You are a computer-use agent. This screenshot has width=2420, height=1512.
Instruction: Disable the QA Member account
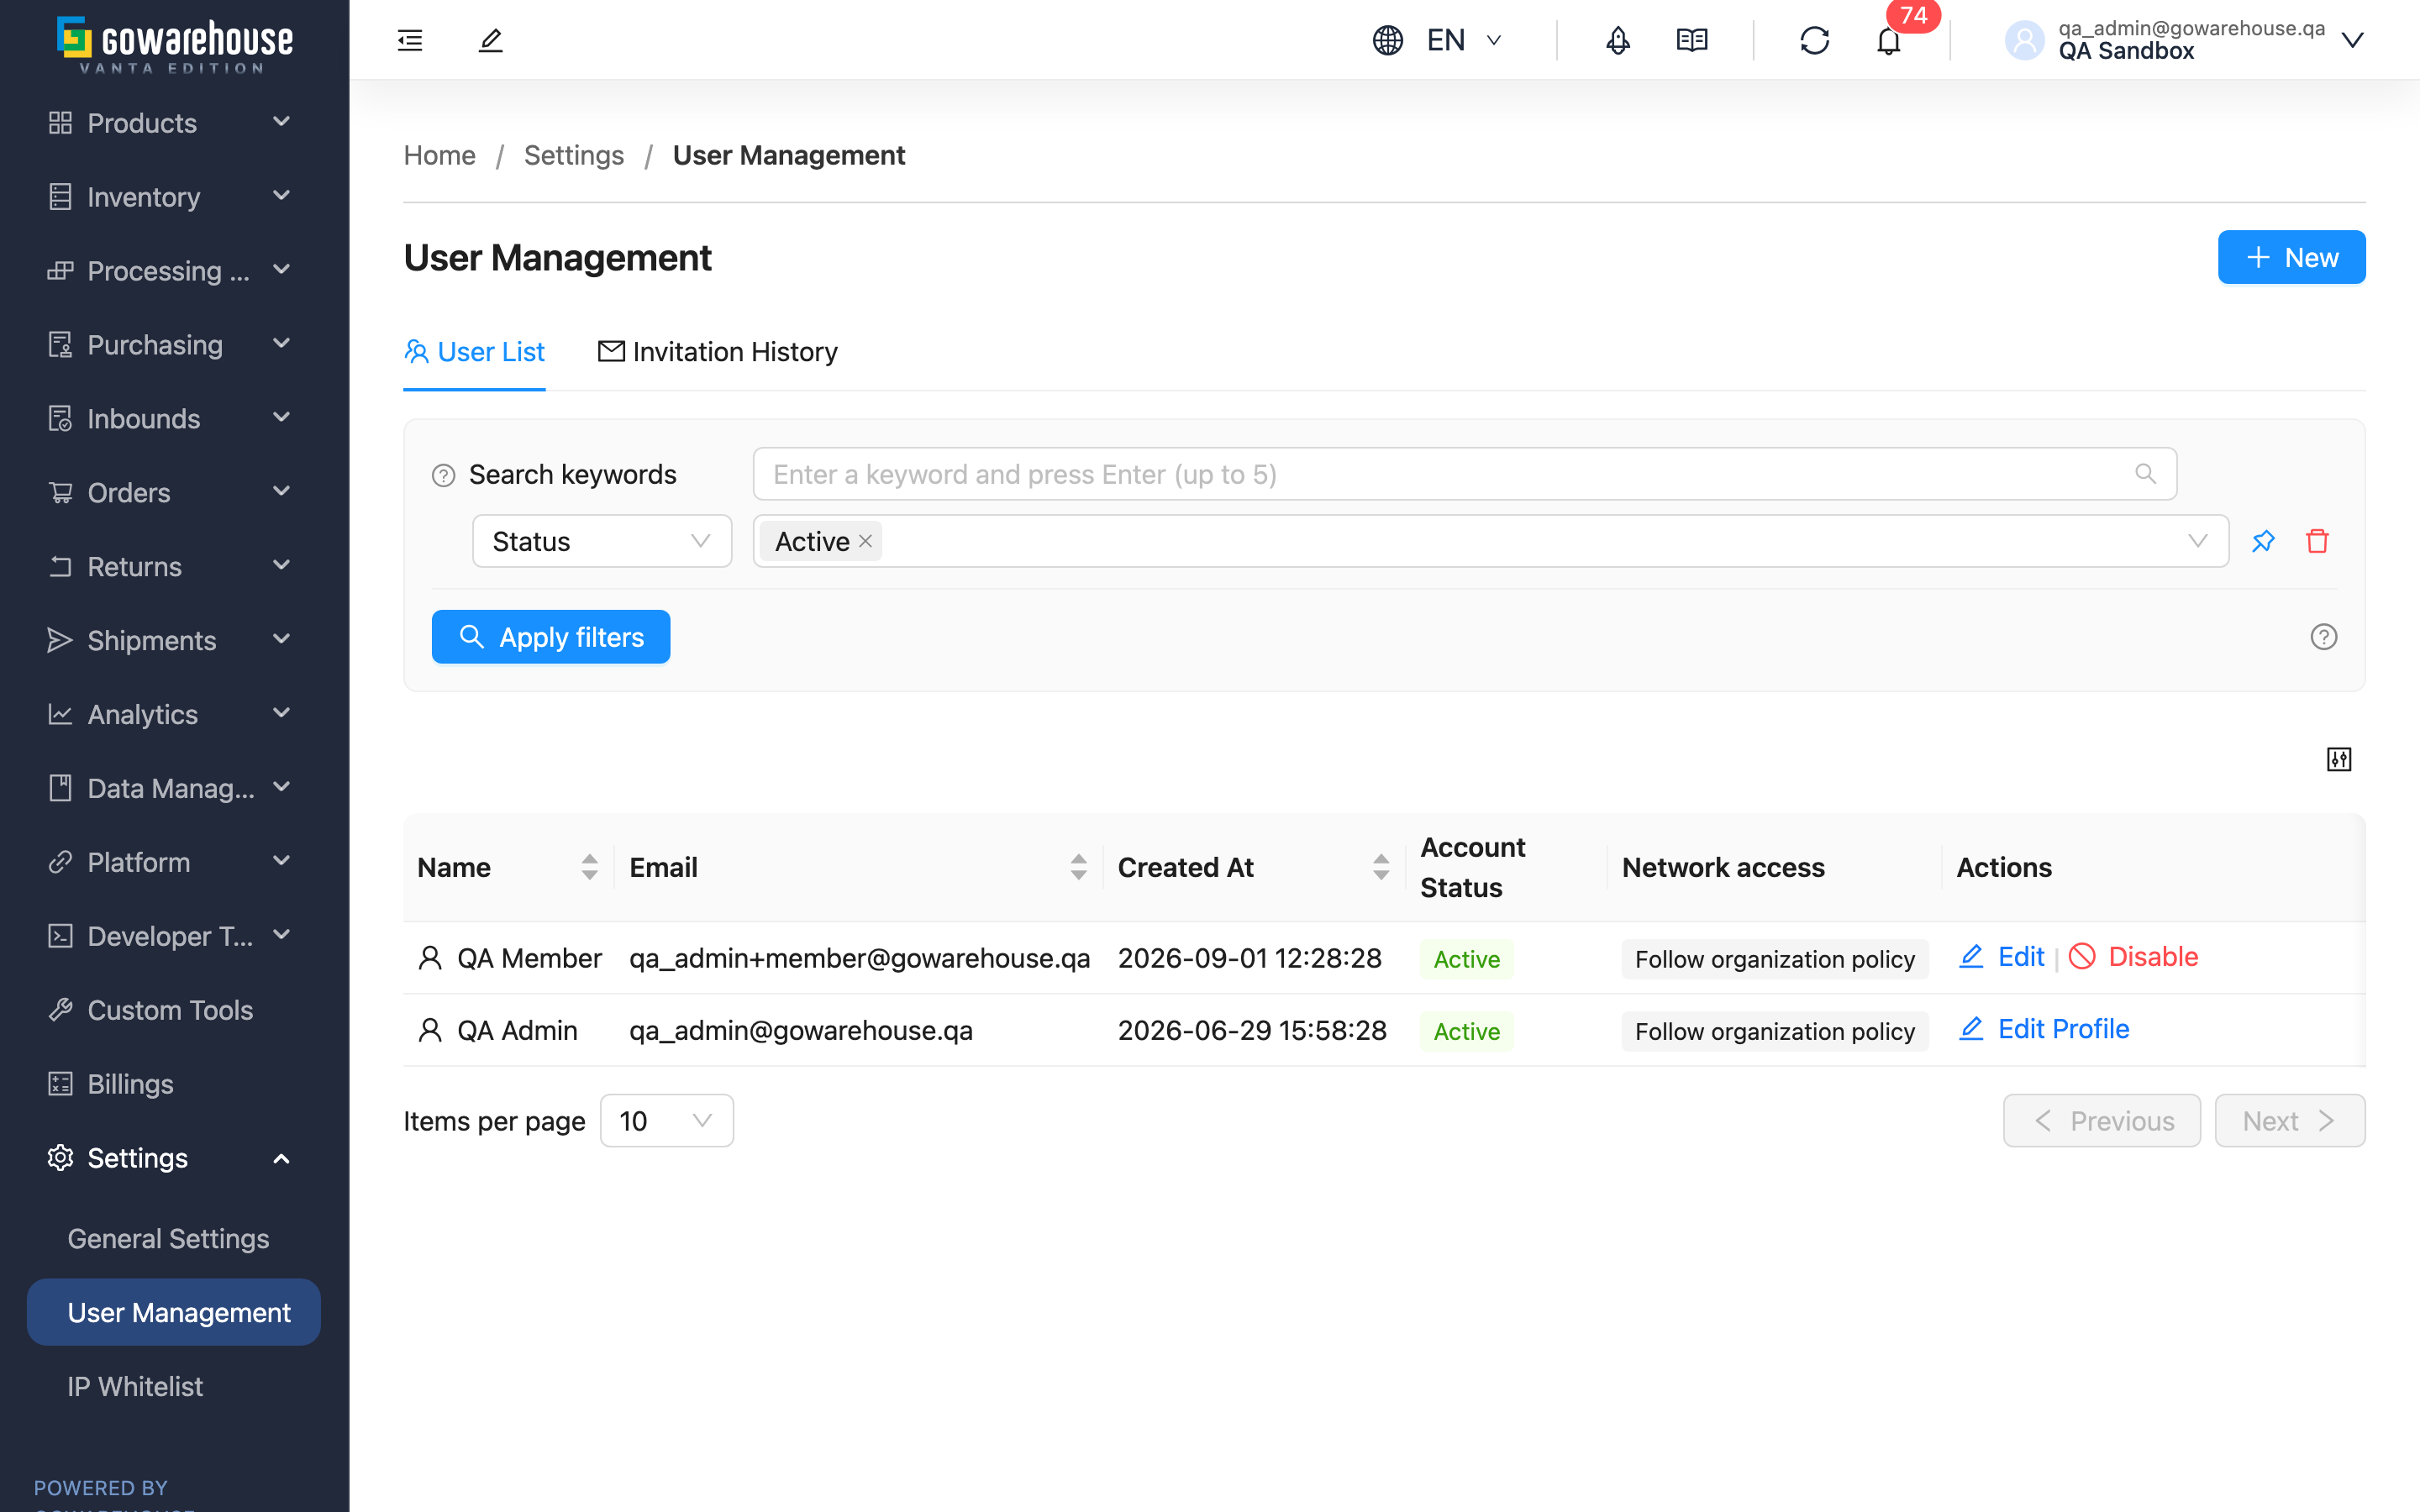click(x=2133, y=957)
